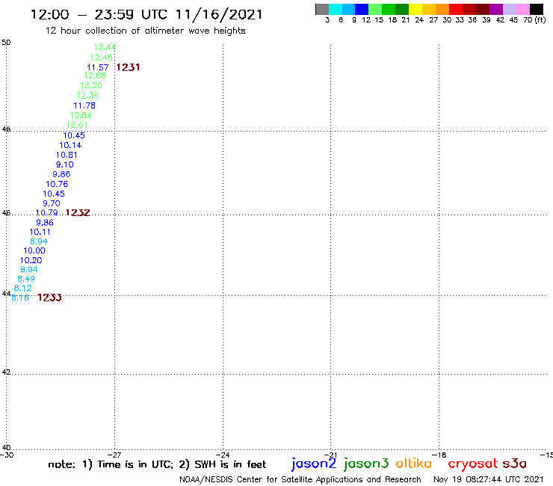Click the 10.81 wave height value
The height and width of the screenshot is (486, 553).
(67, 155)
